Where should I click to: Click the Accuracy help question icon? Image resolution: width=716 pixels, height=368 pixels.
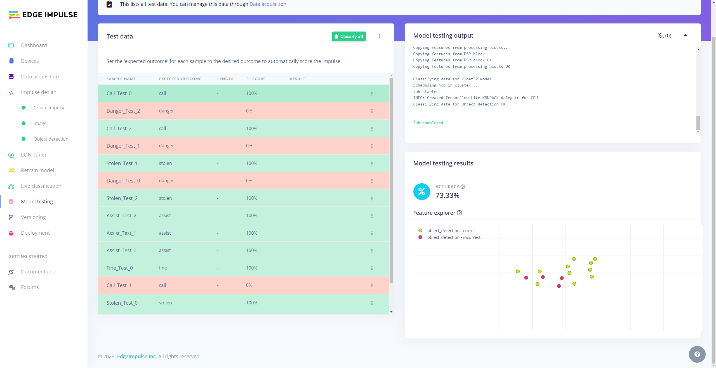[463, 187]
